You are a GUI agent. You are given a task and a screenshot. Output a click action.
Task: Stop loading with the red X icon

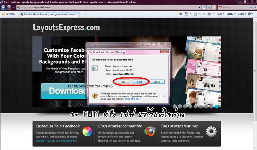click(x=214, y=7)
